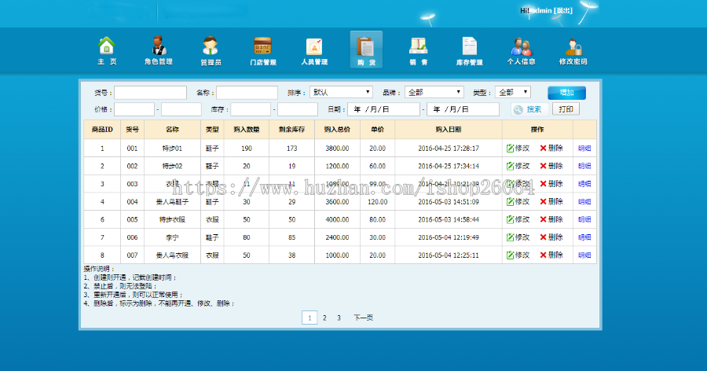Pick the start date in 日期 field
Image resolution: width=707 pixels, height=371 pixels.
click(x=383, y=109)
